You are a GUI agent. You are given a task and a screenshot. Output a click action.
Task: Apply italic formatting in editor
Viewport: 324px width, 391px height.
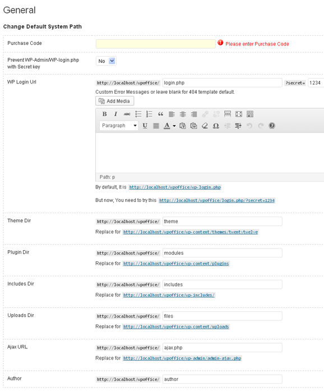(x=115, y=114)
